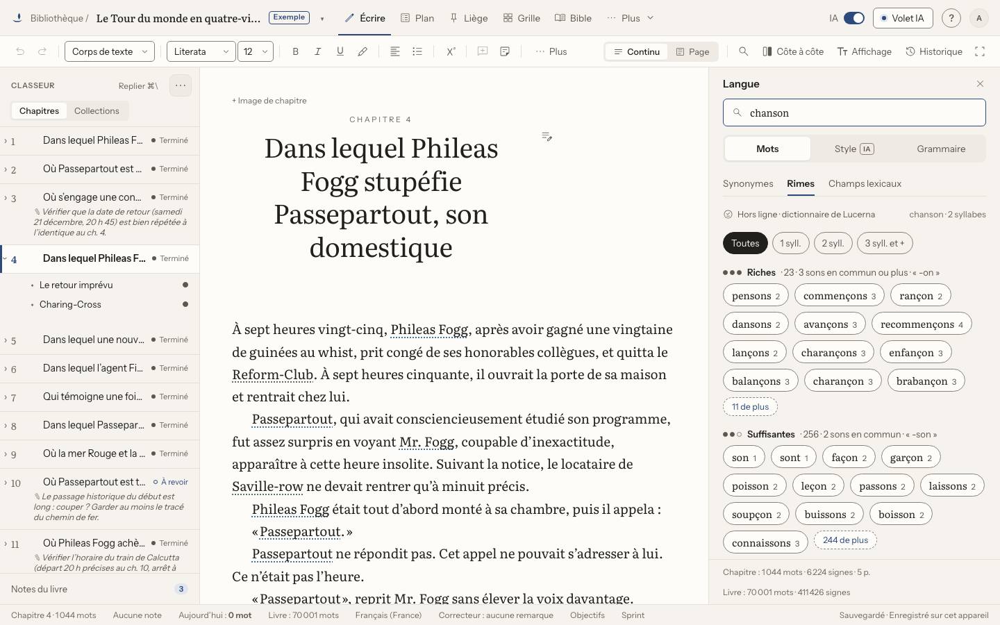
Task: Open the Corps de texte style dropdown
Action: [x=110, y=51]
